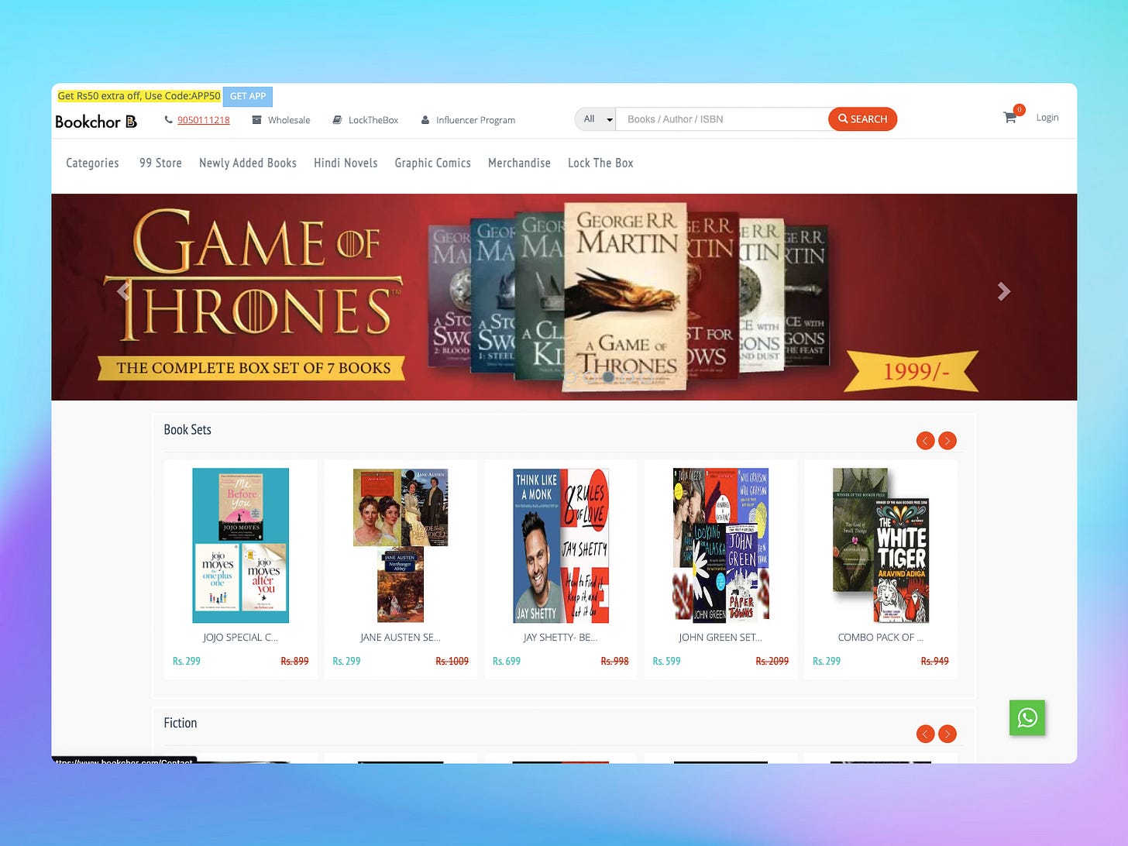The width and height of the screenshot is (1128, 846).
Task: Click the red SEARCH button
Action: [x=862, y=119]
